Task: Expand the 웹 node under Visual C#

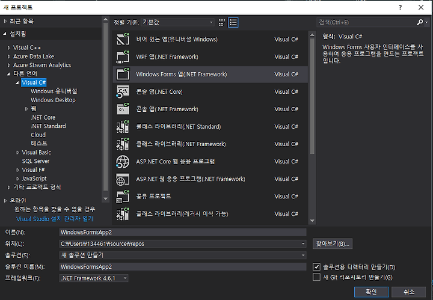Action: point(26,109)
